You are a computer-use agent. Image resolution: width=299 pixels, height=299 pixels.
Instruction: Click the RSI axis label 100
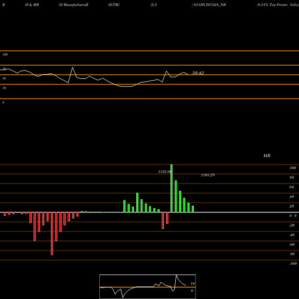pyautogui.click(x=5, y=54)
